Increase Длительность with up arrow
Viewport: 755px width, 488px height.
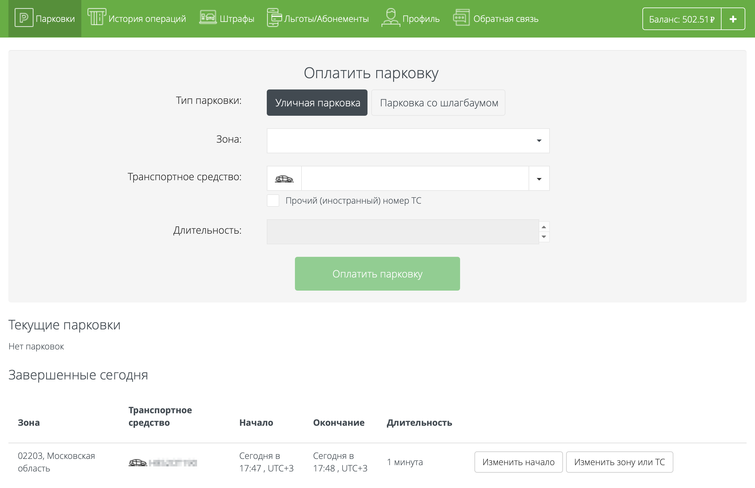[x=544, y=227]
